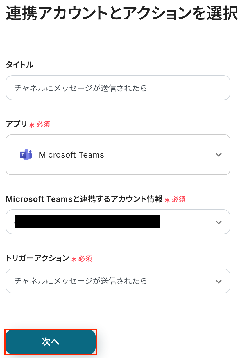
Task: Click the Microsoft Teams app icon
Action: pos(26,155)
